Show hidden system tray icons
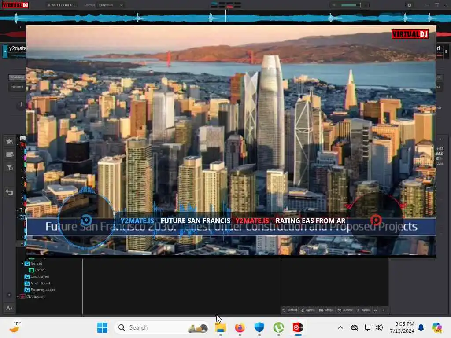 [340, 327]
